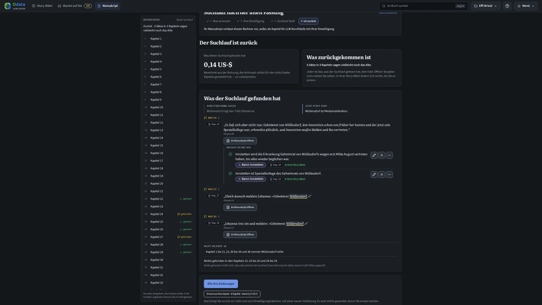542x305 pixels.
Task: Click the highlighted Wüllersdorf in Kap. 27 quote
Action: (x=298, y=197)
